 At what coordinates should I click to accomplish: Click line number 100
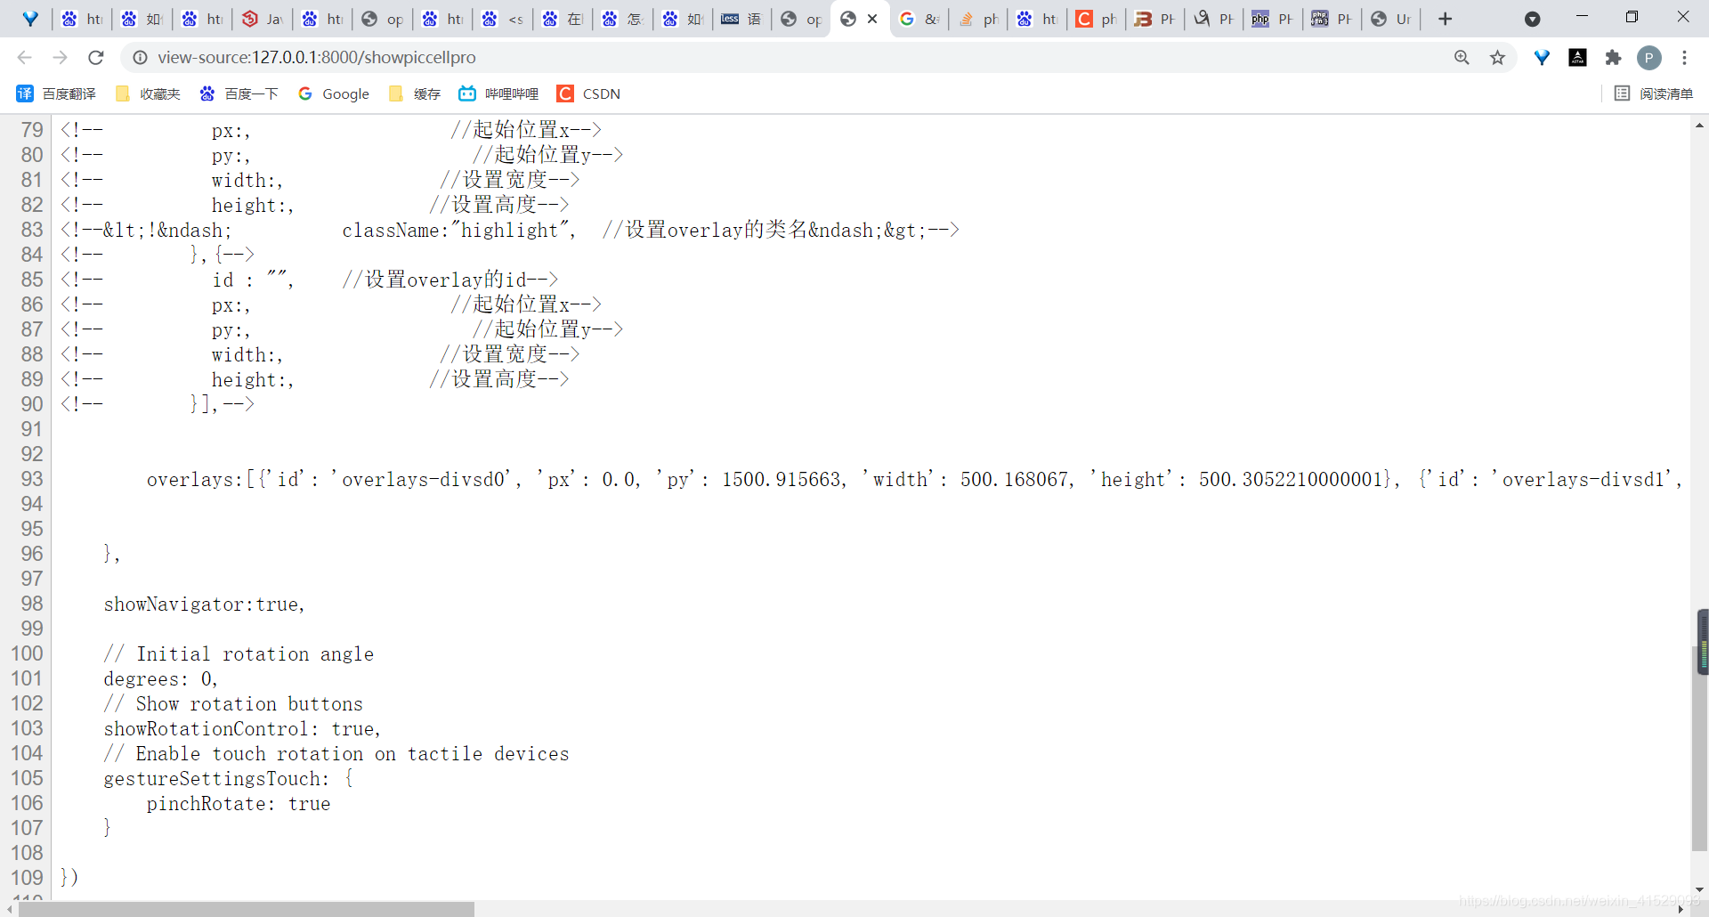point(27,653)
